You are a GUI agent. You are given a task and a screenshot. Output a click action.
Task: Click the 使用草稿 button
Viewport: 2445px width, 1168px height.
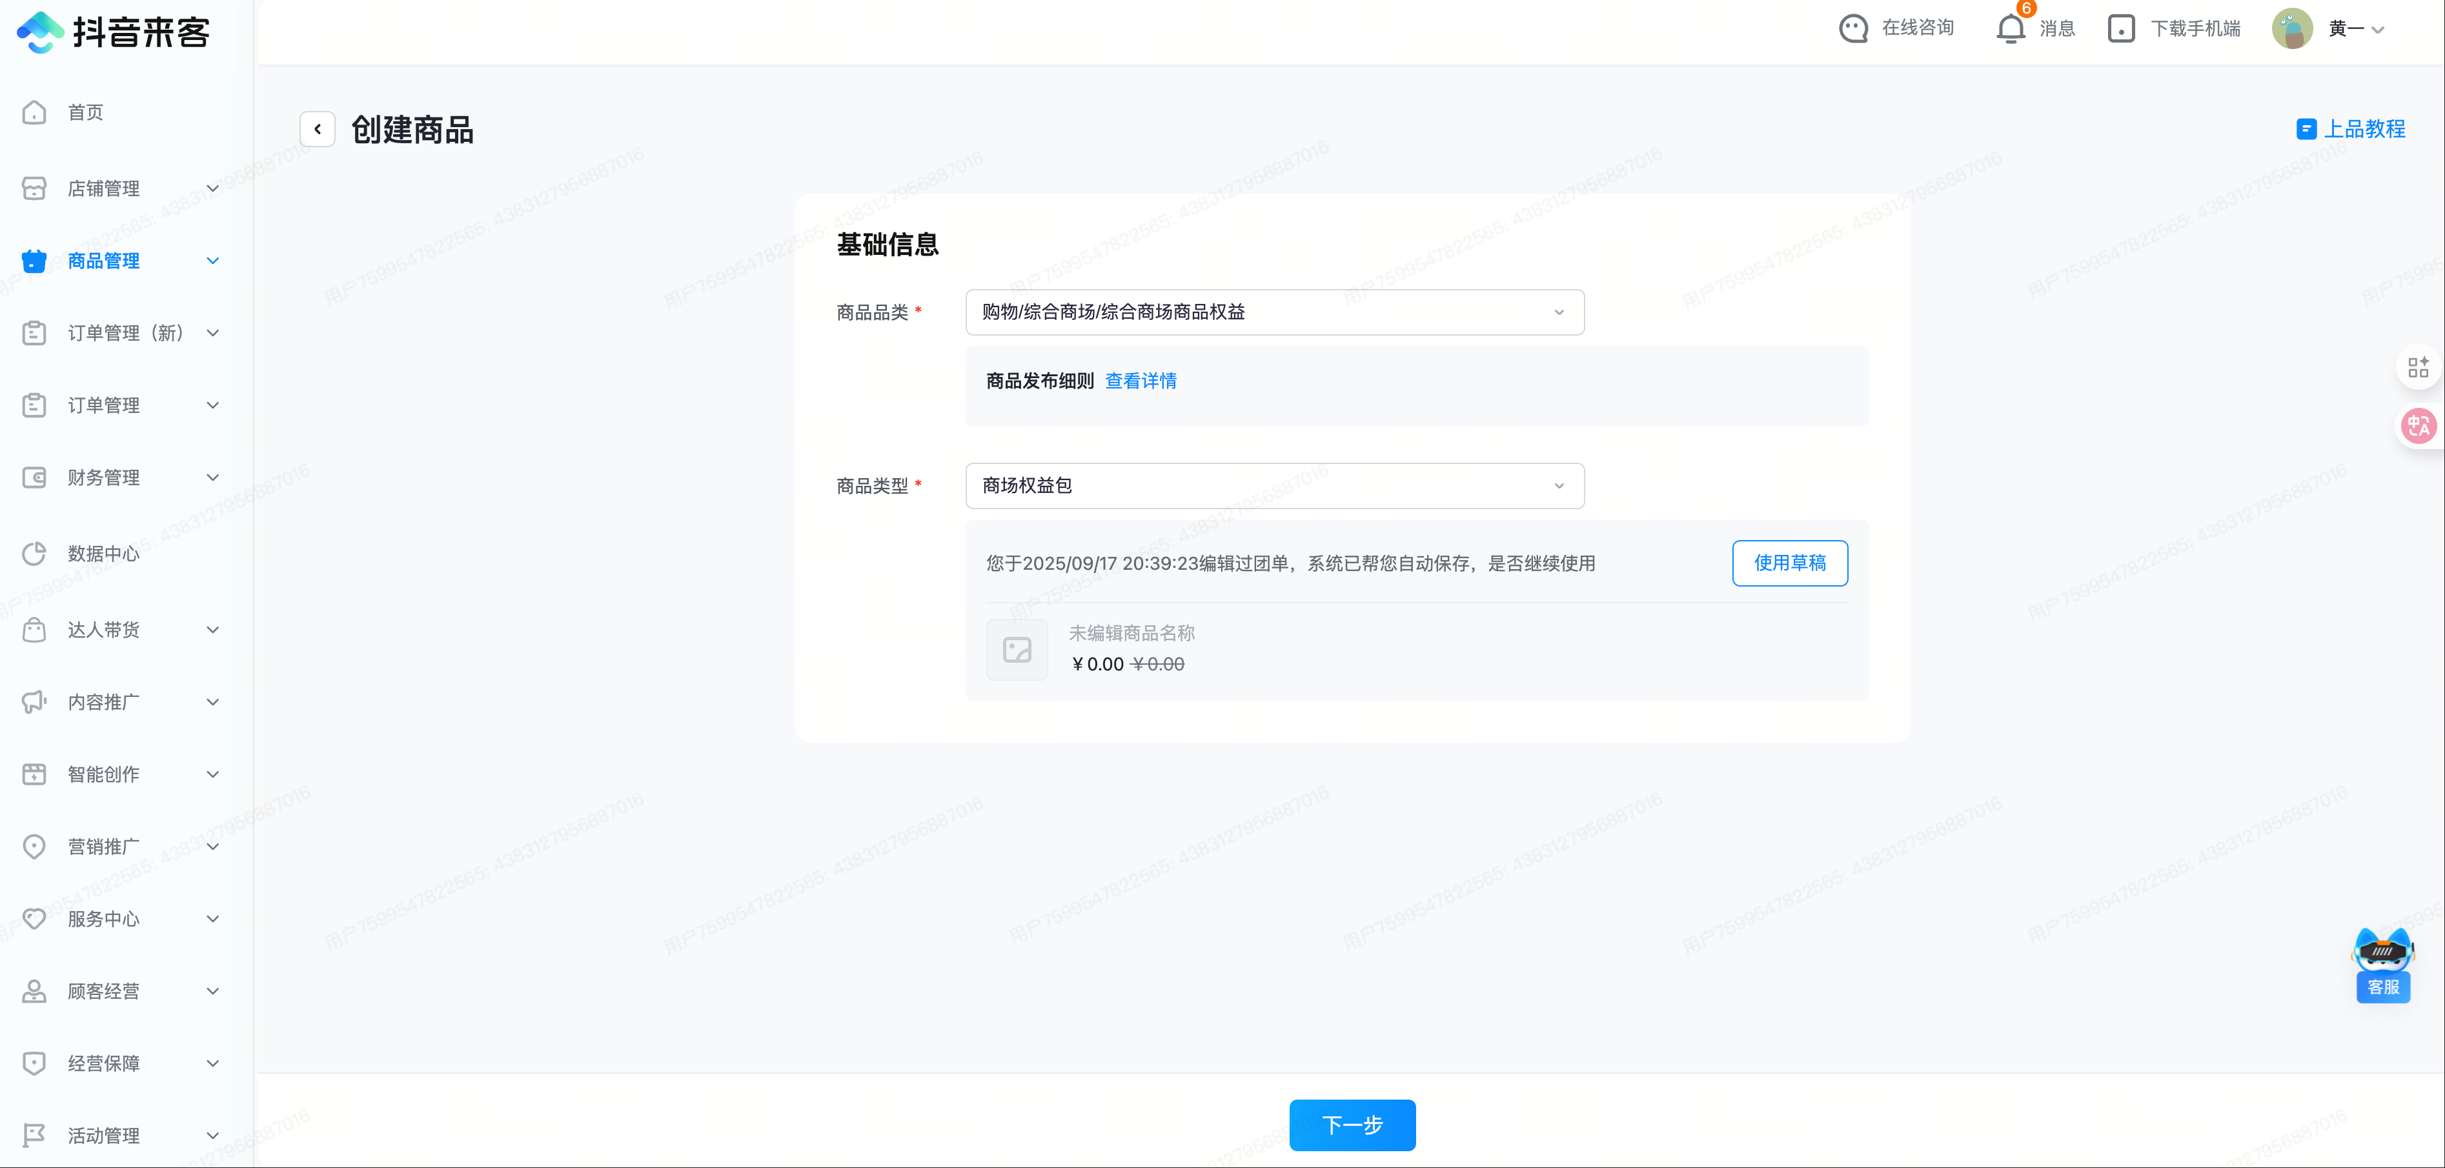pyautogui.click(x=1789, y=563)
